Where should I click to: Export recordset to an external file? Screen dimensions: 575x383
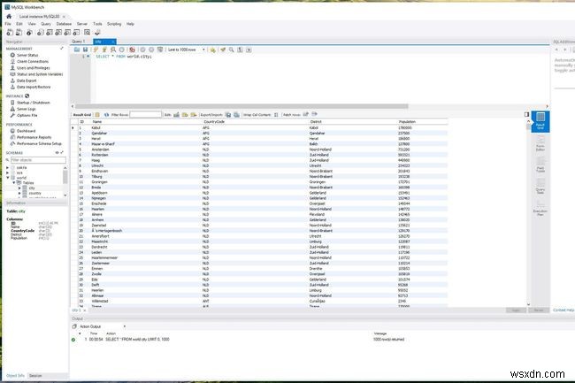click(227, 115)
